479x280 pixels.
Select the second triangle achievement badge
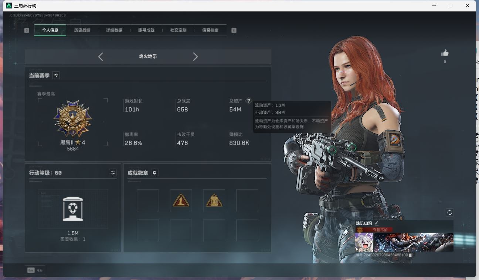(x=214, y=200)
